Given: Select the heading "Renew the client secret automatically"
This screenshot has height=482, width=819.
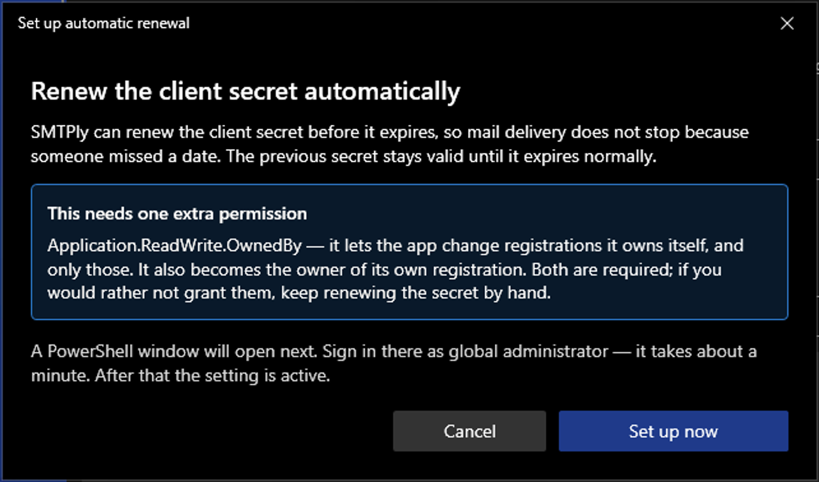Looking at the screenshot, I should click(246, 91).
